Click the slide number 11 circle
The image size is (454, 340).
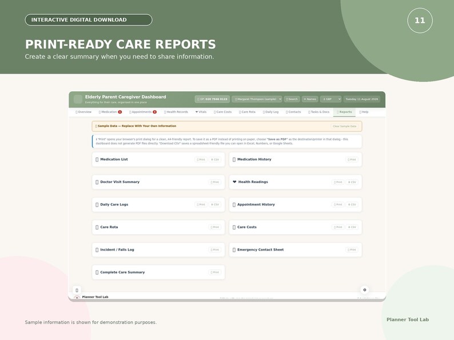pyautogui.click(x=420, y=21)
